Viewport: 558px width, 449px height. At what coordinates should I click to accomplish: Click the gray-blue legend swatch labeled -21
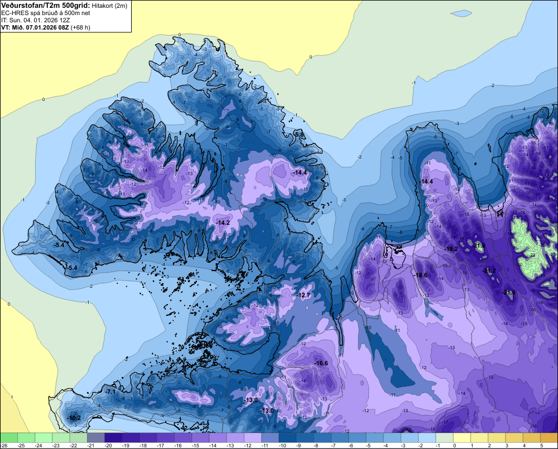[96, 437]
